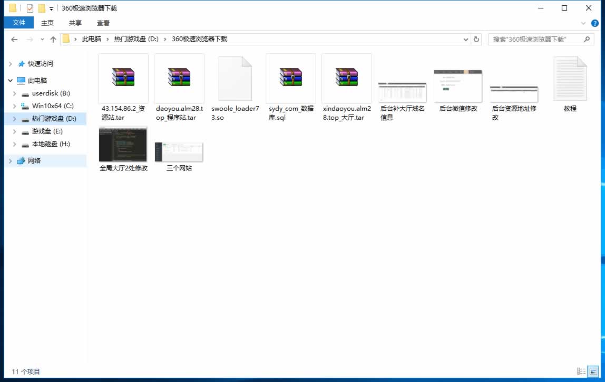605x382 pixels.
Task: Select the 教程 text document icon
Action: pyautogui.click(x=570, y=79)
